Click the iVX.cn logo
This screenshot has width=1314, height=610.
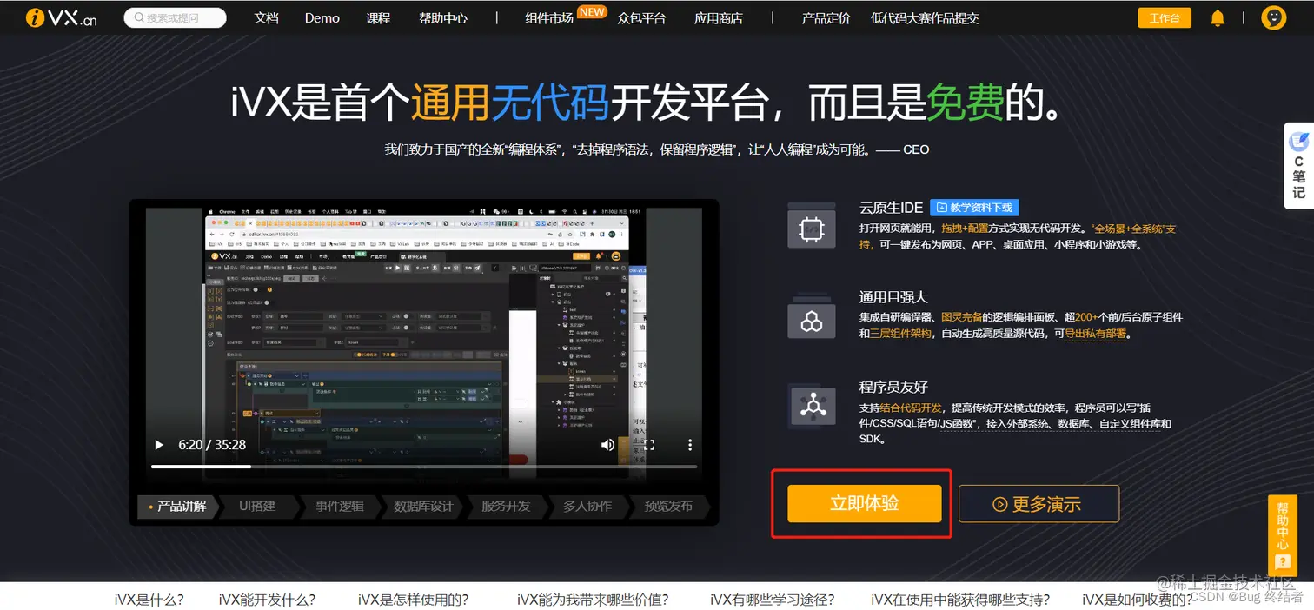(x=61, y=18)
